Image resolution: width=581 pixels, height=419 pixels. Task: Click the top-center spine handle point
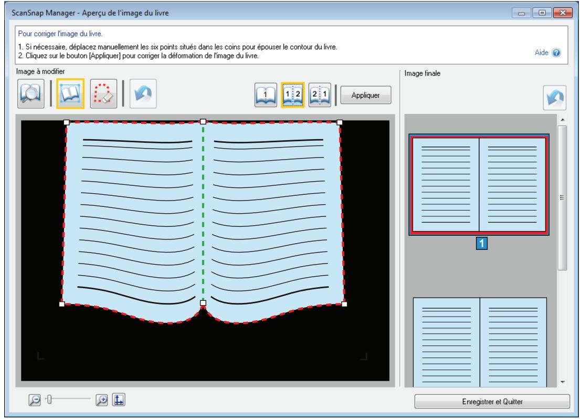coord(203,122)
